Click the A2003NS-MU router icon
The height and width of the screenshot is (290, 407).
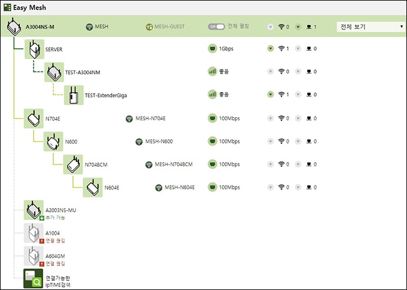[x=34, y=210]
